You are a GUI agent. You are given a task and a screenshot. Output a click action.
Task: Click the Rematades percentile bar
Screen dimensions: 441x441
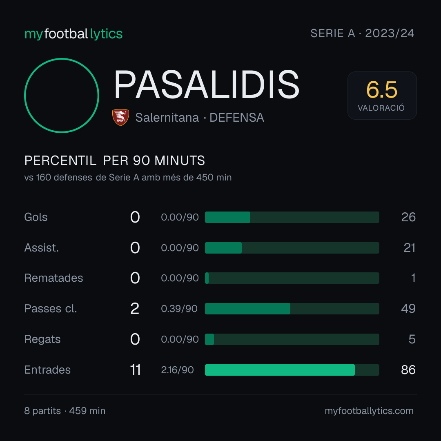[x=292, y=278]
